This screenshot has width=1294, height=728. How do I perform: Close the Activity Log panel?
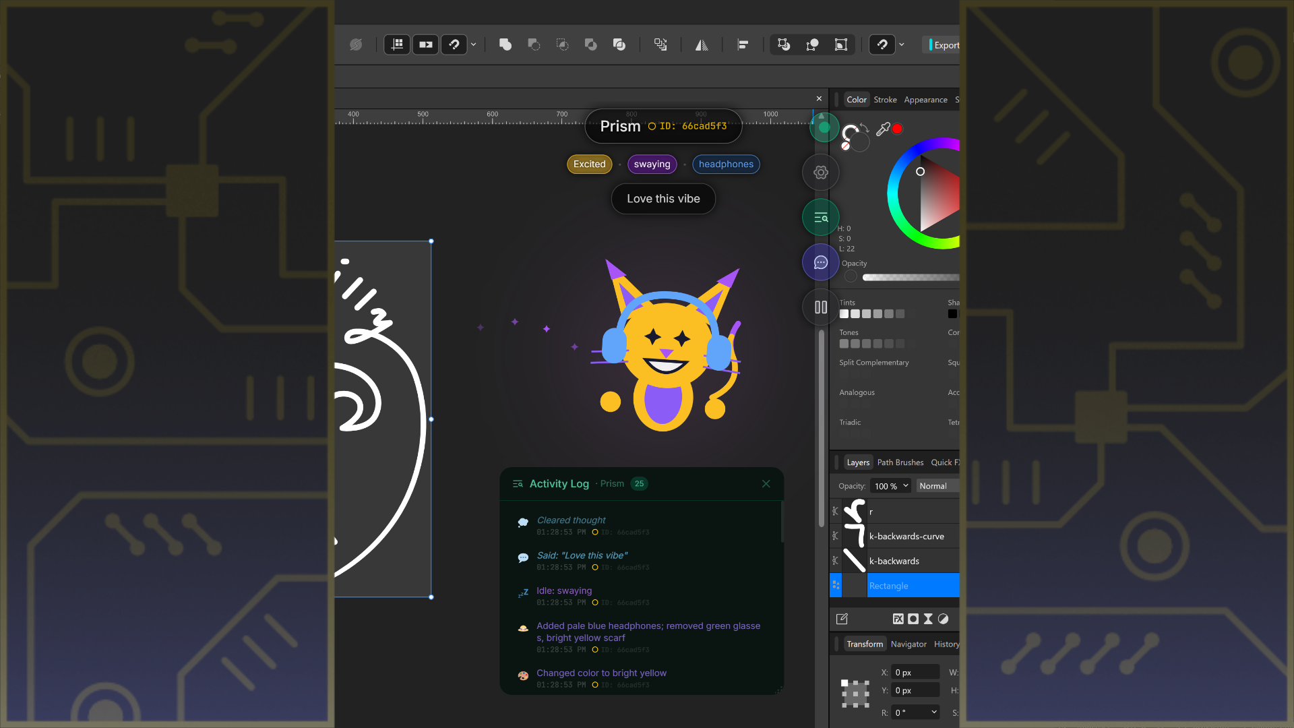click(x=766, y=484)
